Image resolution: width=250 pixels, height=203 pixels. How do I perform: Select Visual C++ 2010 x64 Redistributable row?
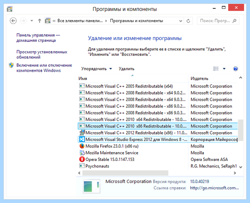(x=157, y=120)
